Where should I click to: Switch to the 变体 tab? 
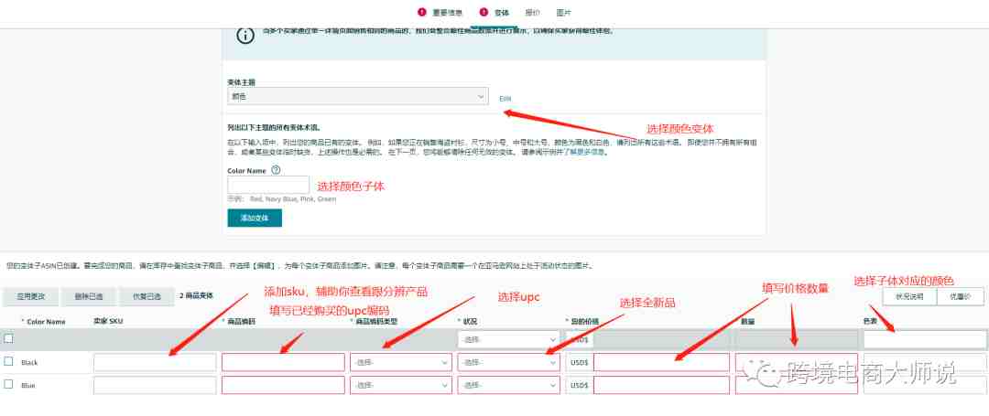502,13
